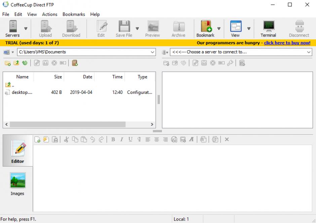
Task: Click the Download toolbar button
Action: pyautogui.click(x=71, y=29)
